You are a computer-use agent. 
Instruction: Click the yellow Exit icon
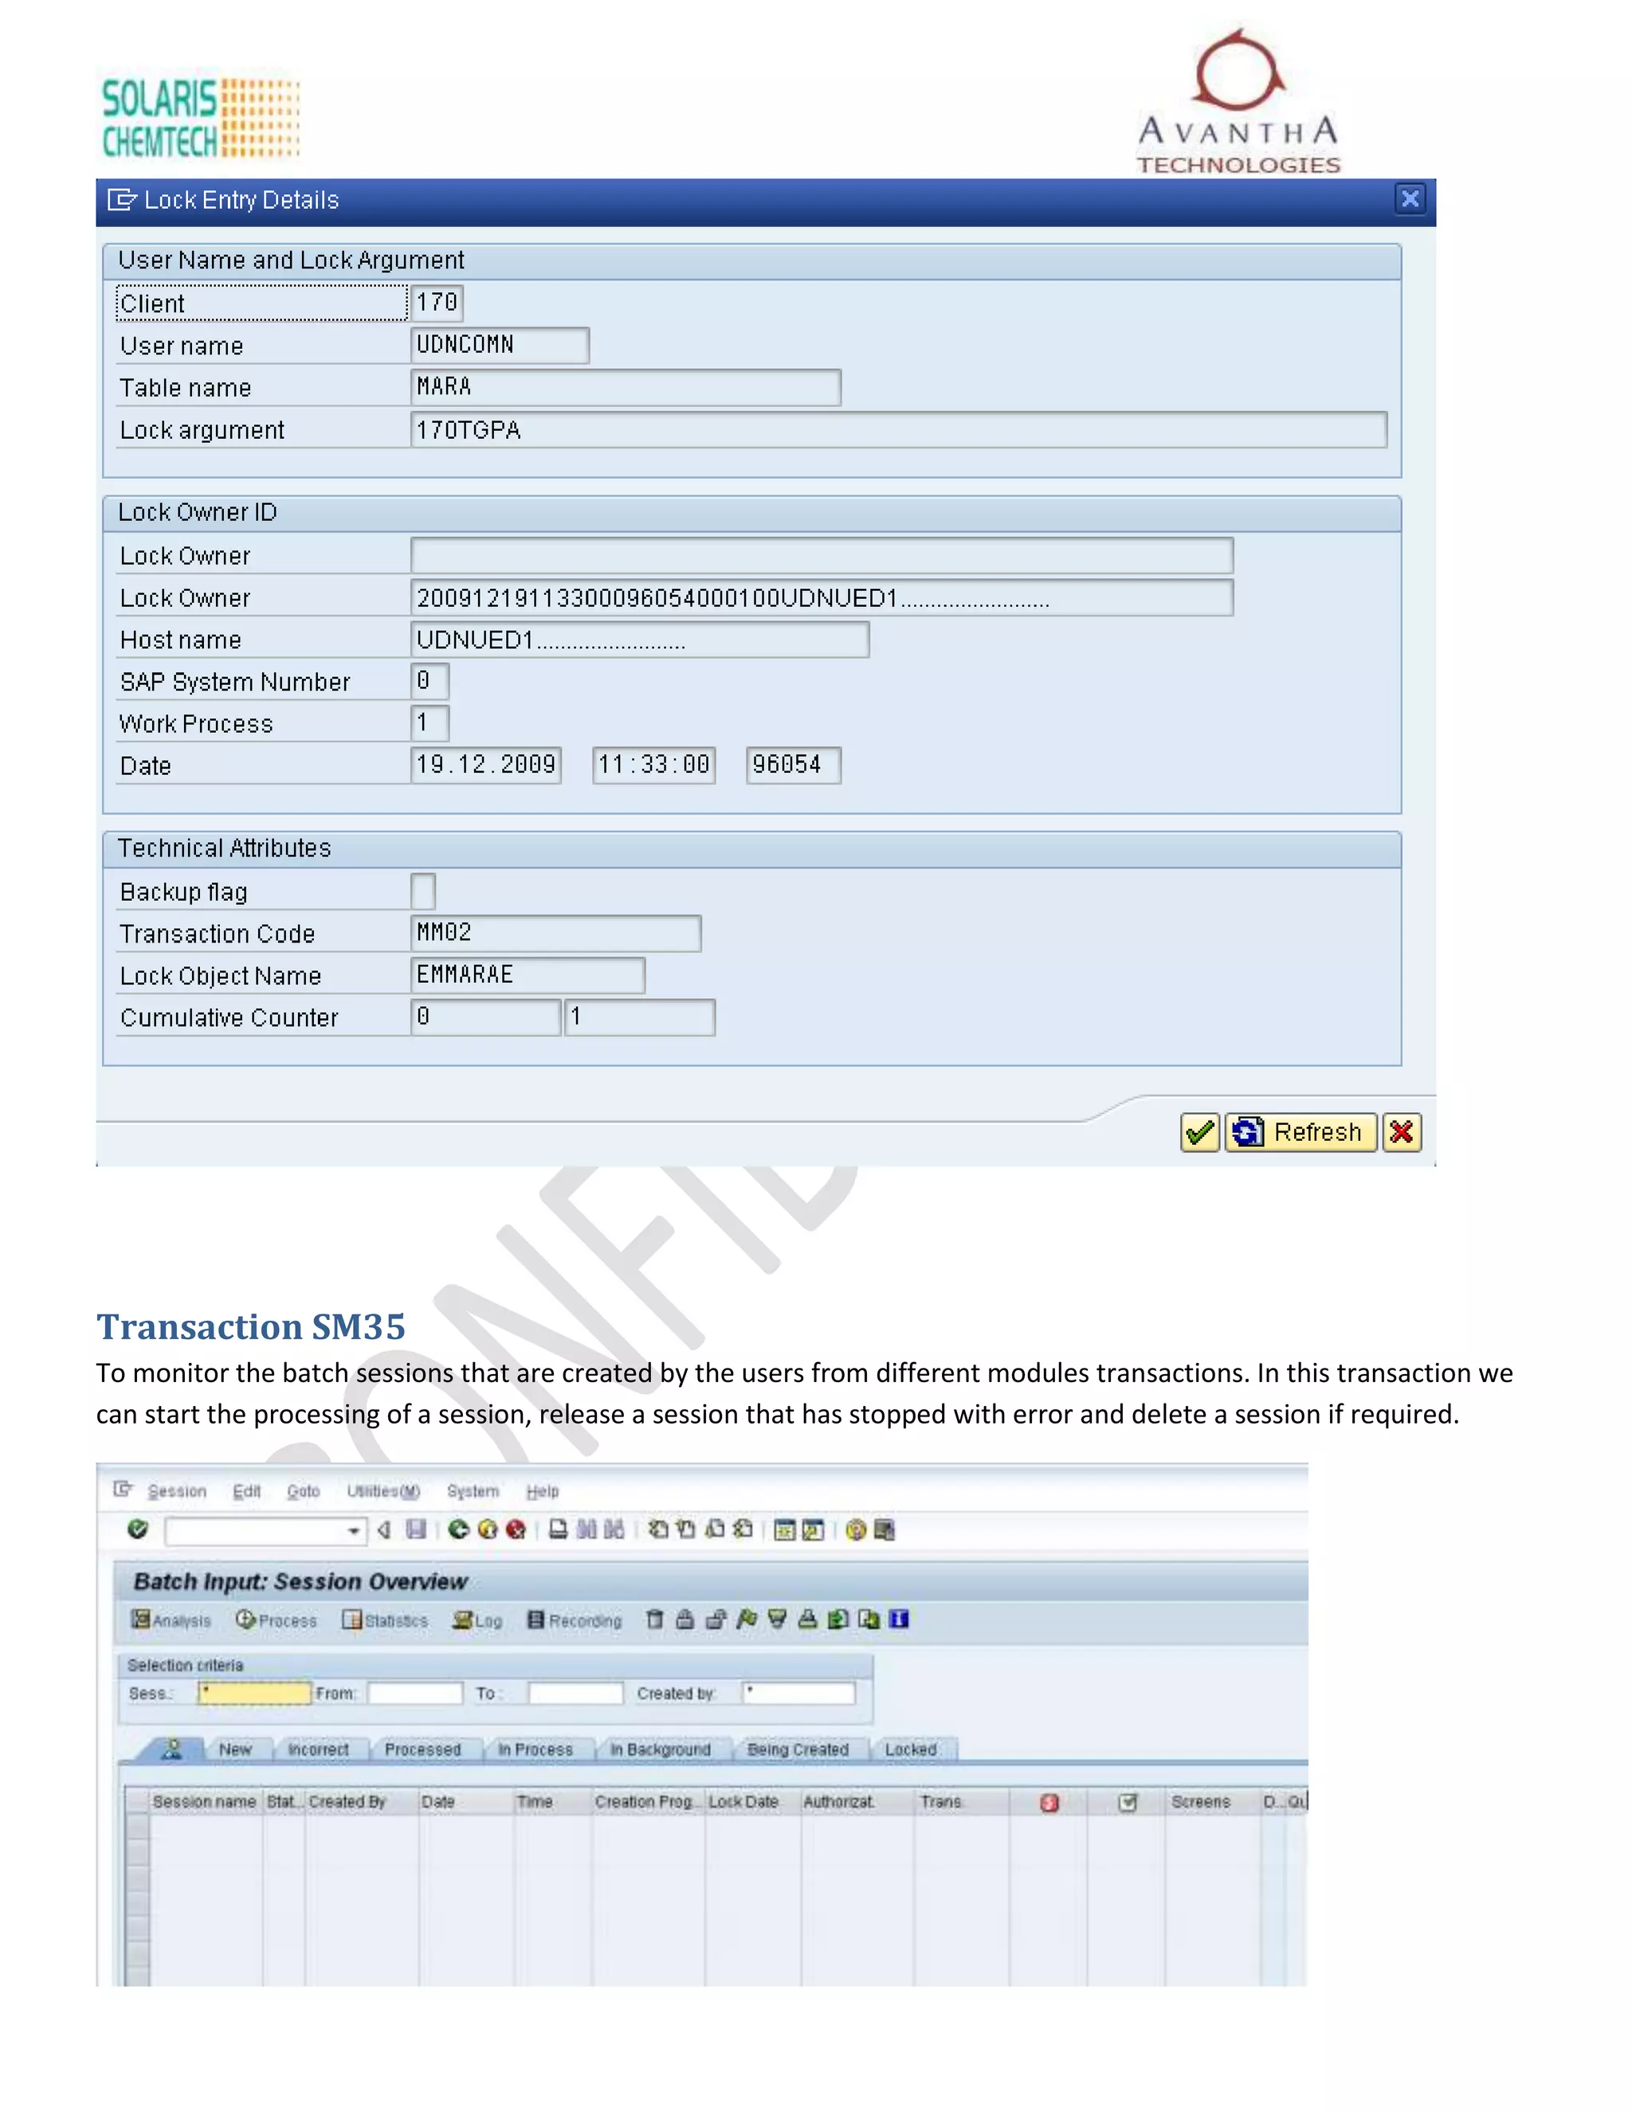coord(487,1529)
